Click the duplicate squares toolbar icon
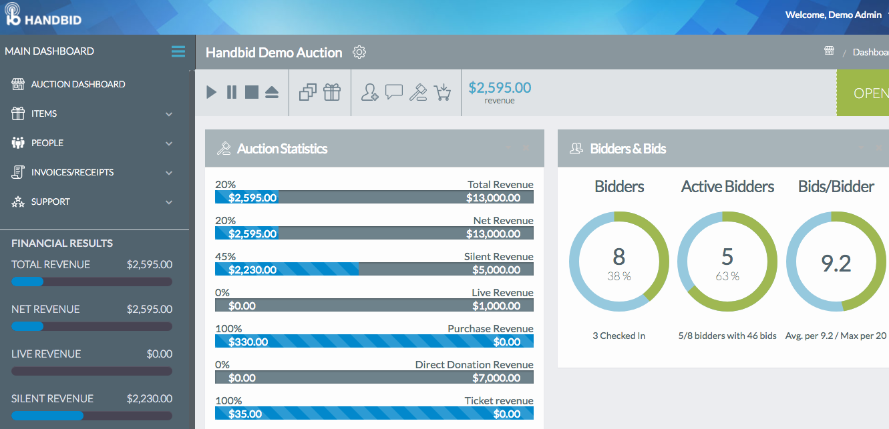The height and width of the screenshot is (429, 889). click(x=308, y=92)
